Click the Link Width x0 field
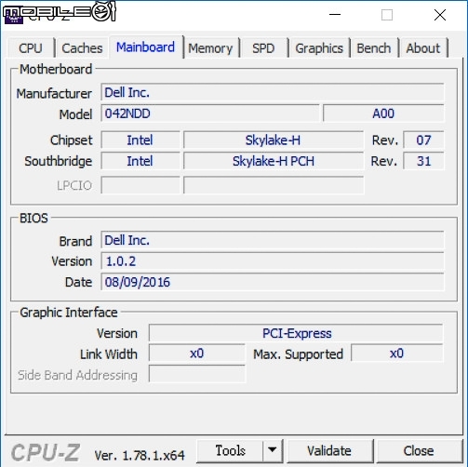Viewport: 468px width, 467px height. (x=197, y=354)
